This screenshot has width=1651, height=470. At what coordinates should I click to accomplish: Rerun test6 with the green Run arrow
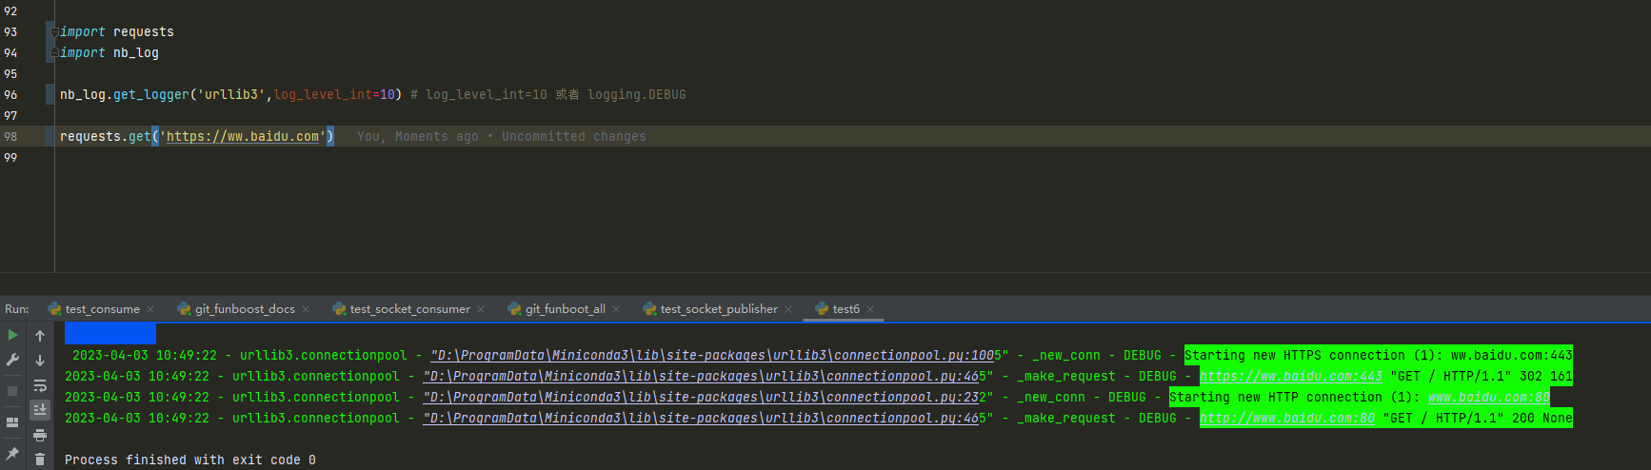coord(12,335)
